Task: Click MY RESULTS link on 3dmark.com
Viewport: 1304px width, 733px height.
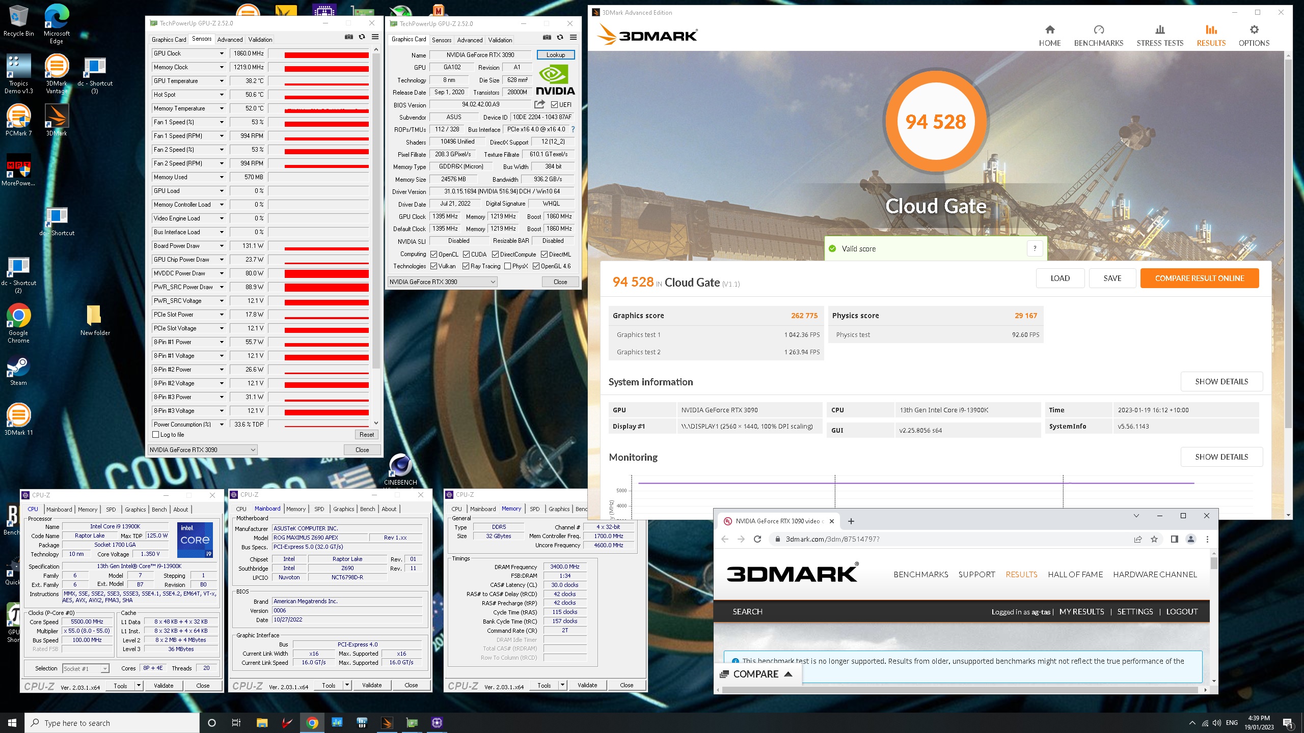Action: (x=1082, y=612)
